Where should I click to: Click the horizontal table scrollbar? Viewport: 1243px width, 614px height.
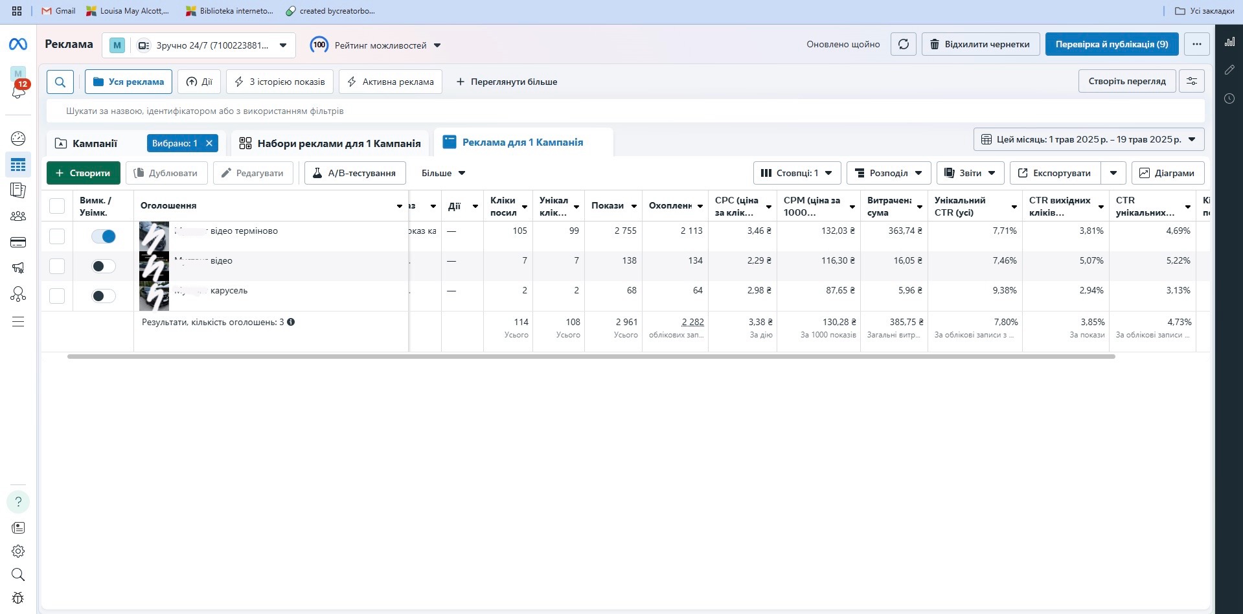tap(591, 356)
